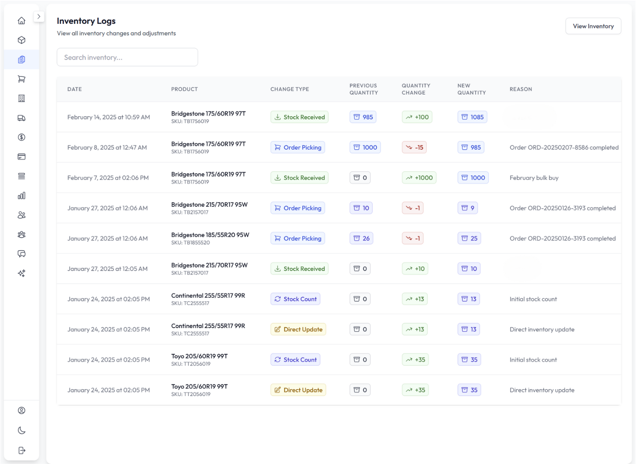Open the bar chart analytics icon
636x464 pixels.
(x=21, y=196)
